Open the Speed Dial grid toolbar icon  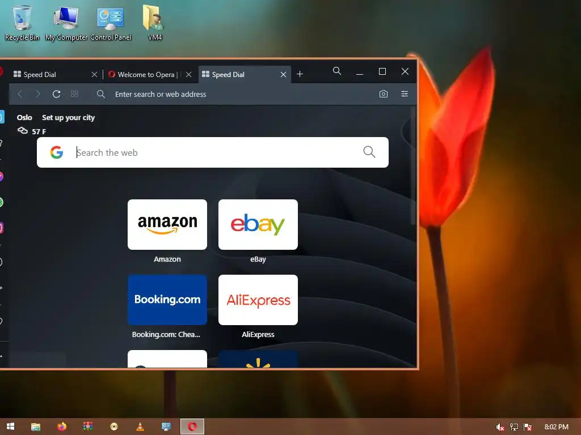(74, 94)
